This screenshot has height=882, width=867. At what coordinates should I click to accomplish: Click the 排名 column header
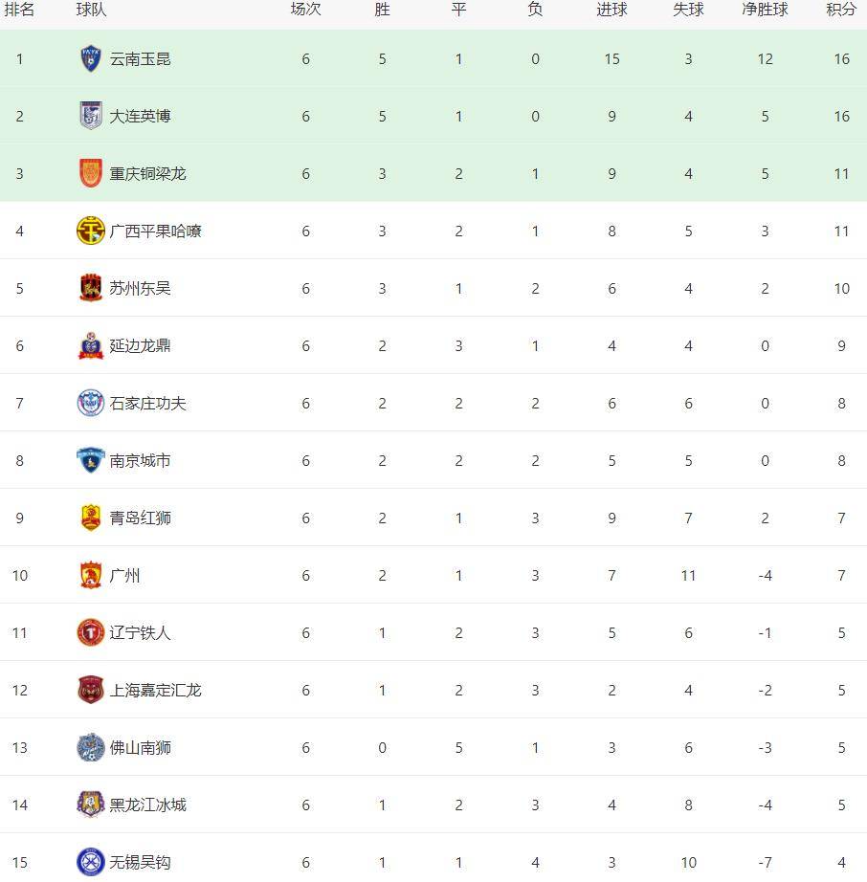[19, 10]
